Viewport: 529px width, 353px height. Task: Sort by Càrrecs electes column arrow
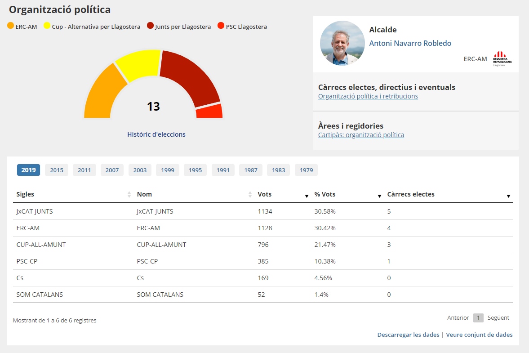(508, 196)
